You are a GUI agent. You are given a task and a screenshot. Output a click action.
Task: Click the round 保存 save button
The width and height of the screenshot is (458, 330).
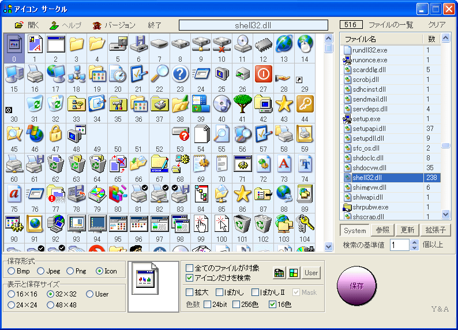[x=356, y=286]
